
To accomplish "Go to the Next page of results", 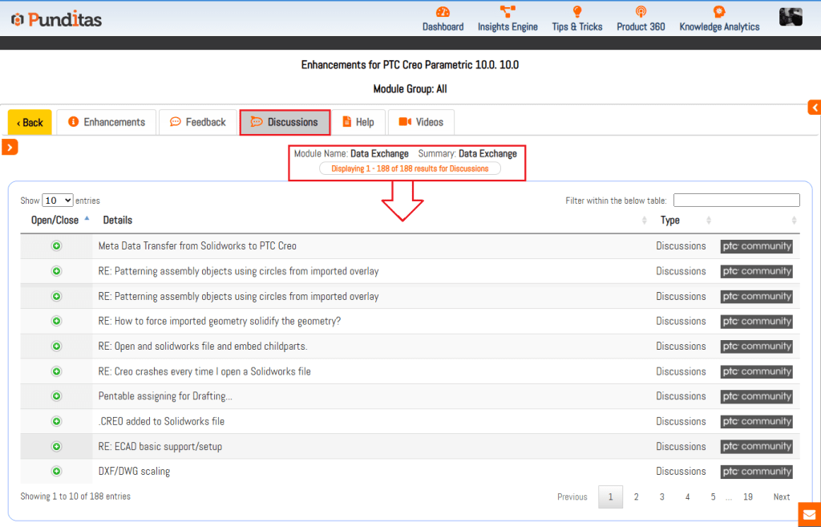I will [x=781, y=497].
